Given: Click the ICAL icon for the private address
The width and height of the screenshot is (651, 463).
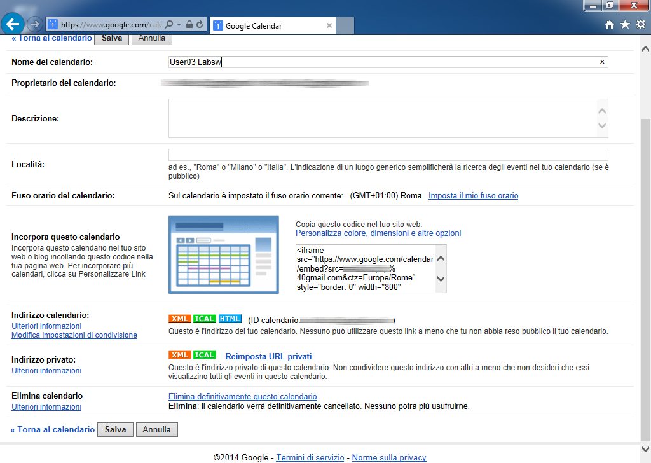Looking at the screenshot, I should [x=205, y=355].
